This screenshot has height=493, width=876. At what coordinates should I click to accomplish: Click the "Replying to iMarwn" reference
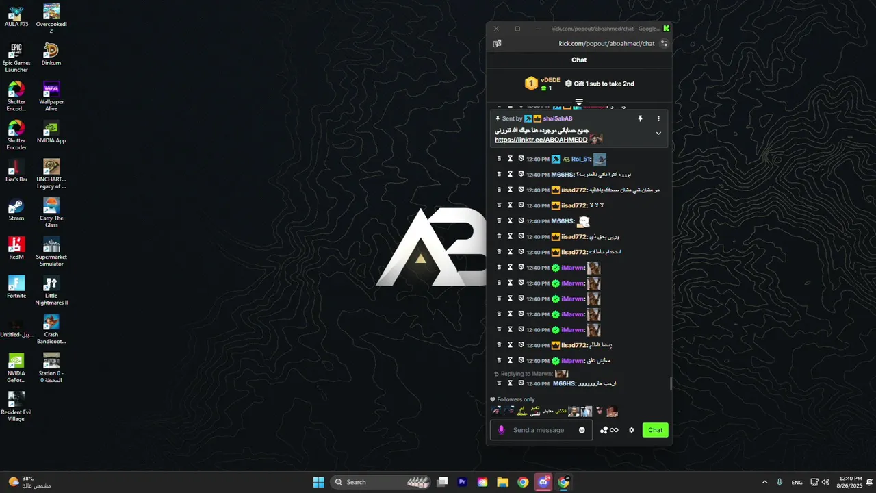527,374
